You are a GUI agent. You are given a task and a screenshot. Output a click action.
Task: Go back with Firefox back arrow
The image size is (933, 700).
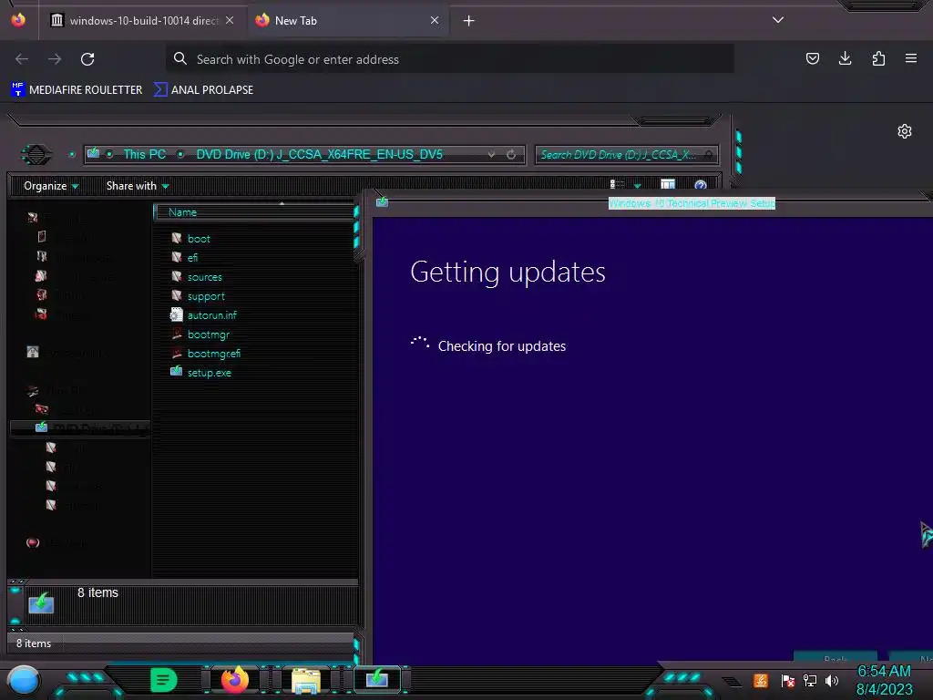[22, 59]
